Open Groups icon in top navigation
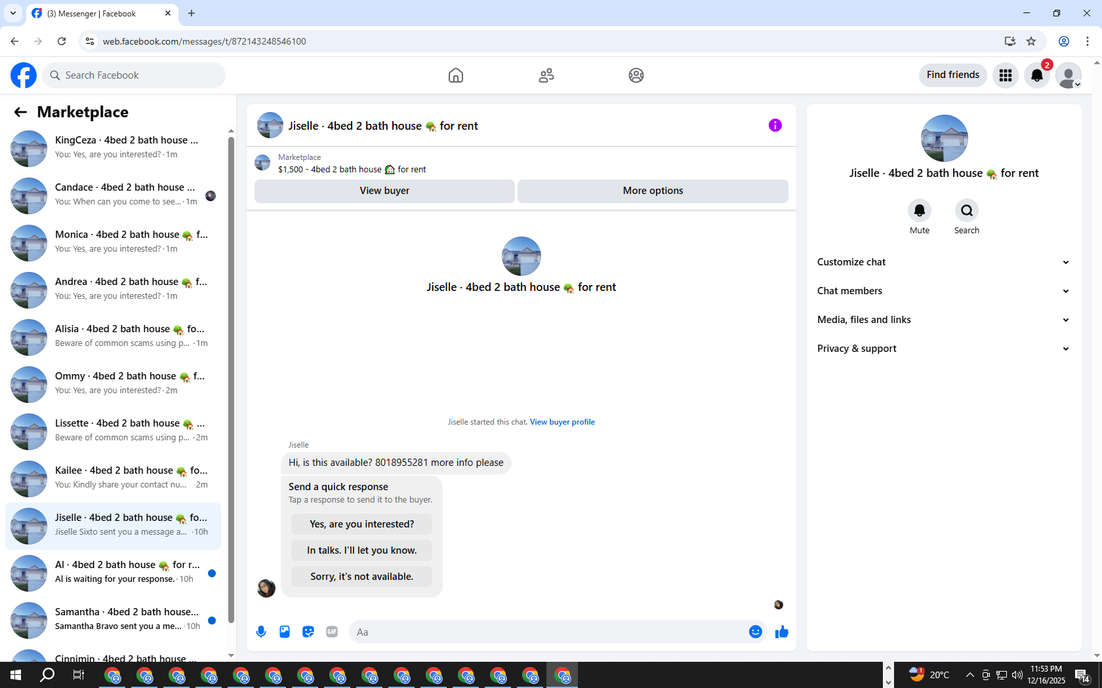The height and width of the screenshot is (688, 1102). click(636, 75)
